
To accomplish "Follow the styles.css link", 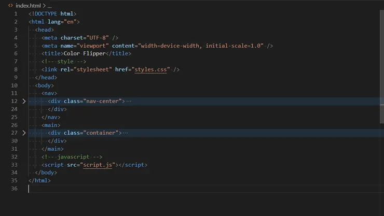I will click(151, 69).
